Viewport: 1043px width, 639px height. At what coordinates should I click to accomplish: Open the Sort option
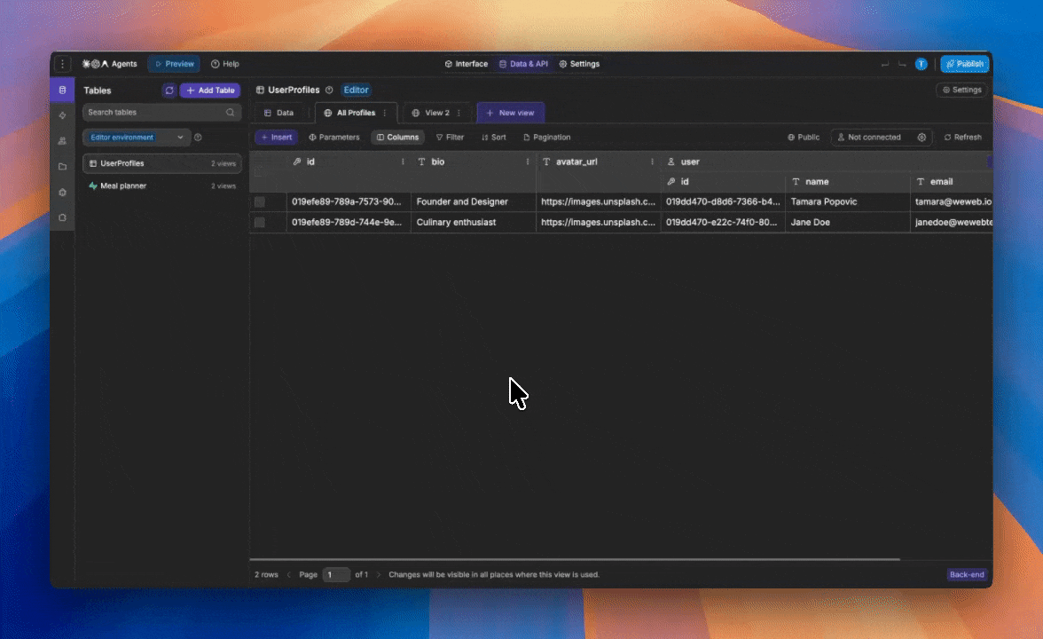[493, 137]
